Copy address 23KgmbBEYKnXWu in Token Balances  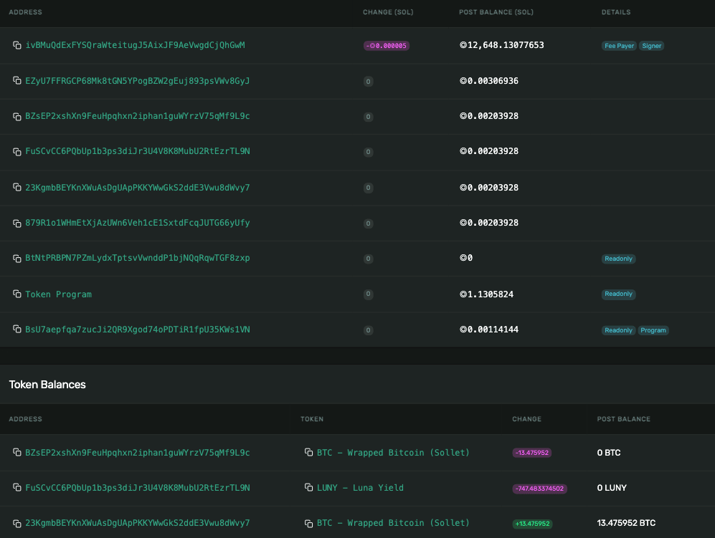click(x=17, y=522)
